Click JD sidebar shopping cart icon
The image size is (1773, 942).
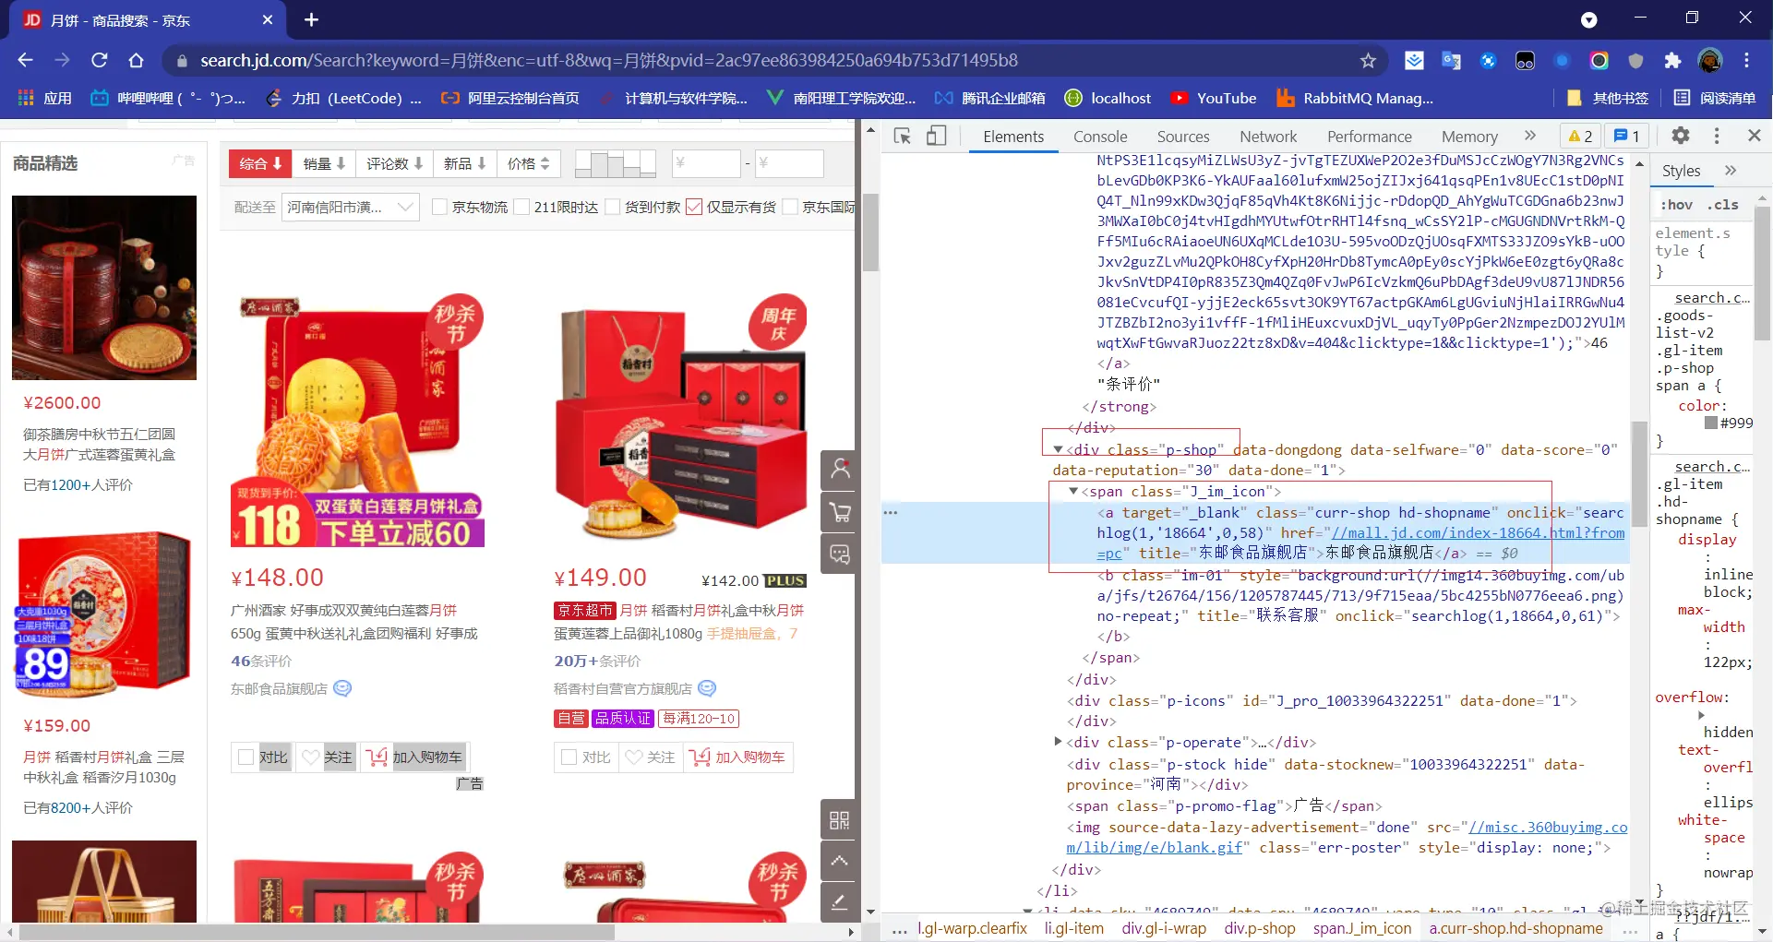coord(840,512)
